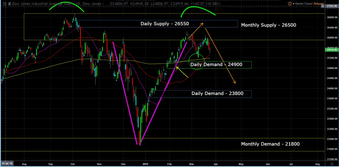Toggle the legend expand box beside symbol name
Screen dimensions: 339x167
click(x=4, y=4)
